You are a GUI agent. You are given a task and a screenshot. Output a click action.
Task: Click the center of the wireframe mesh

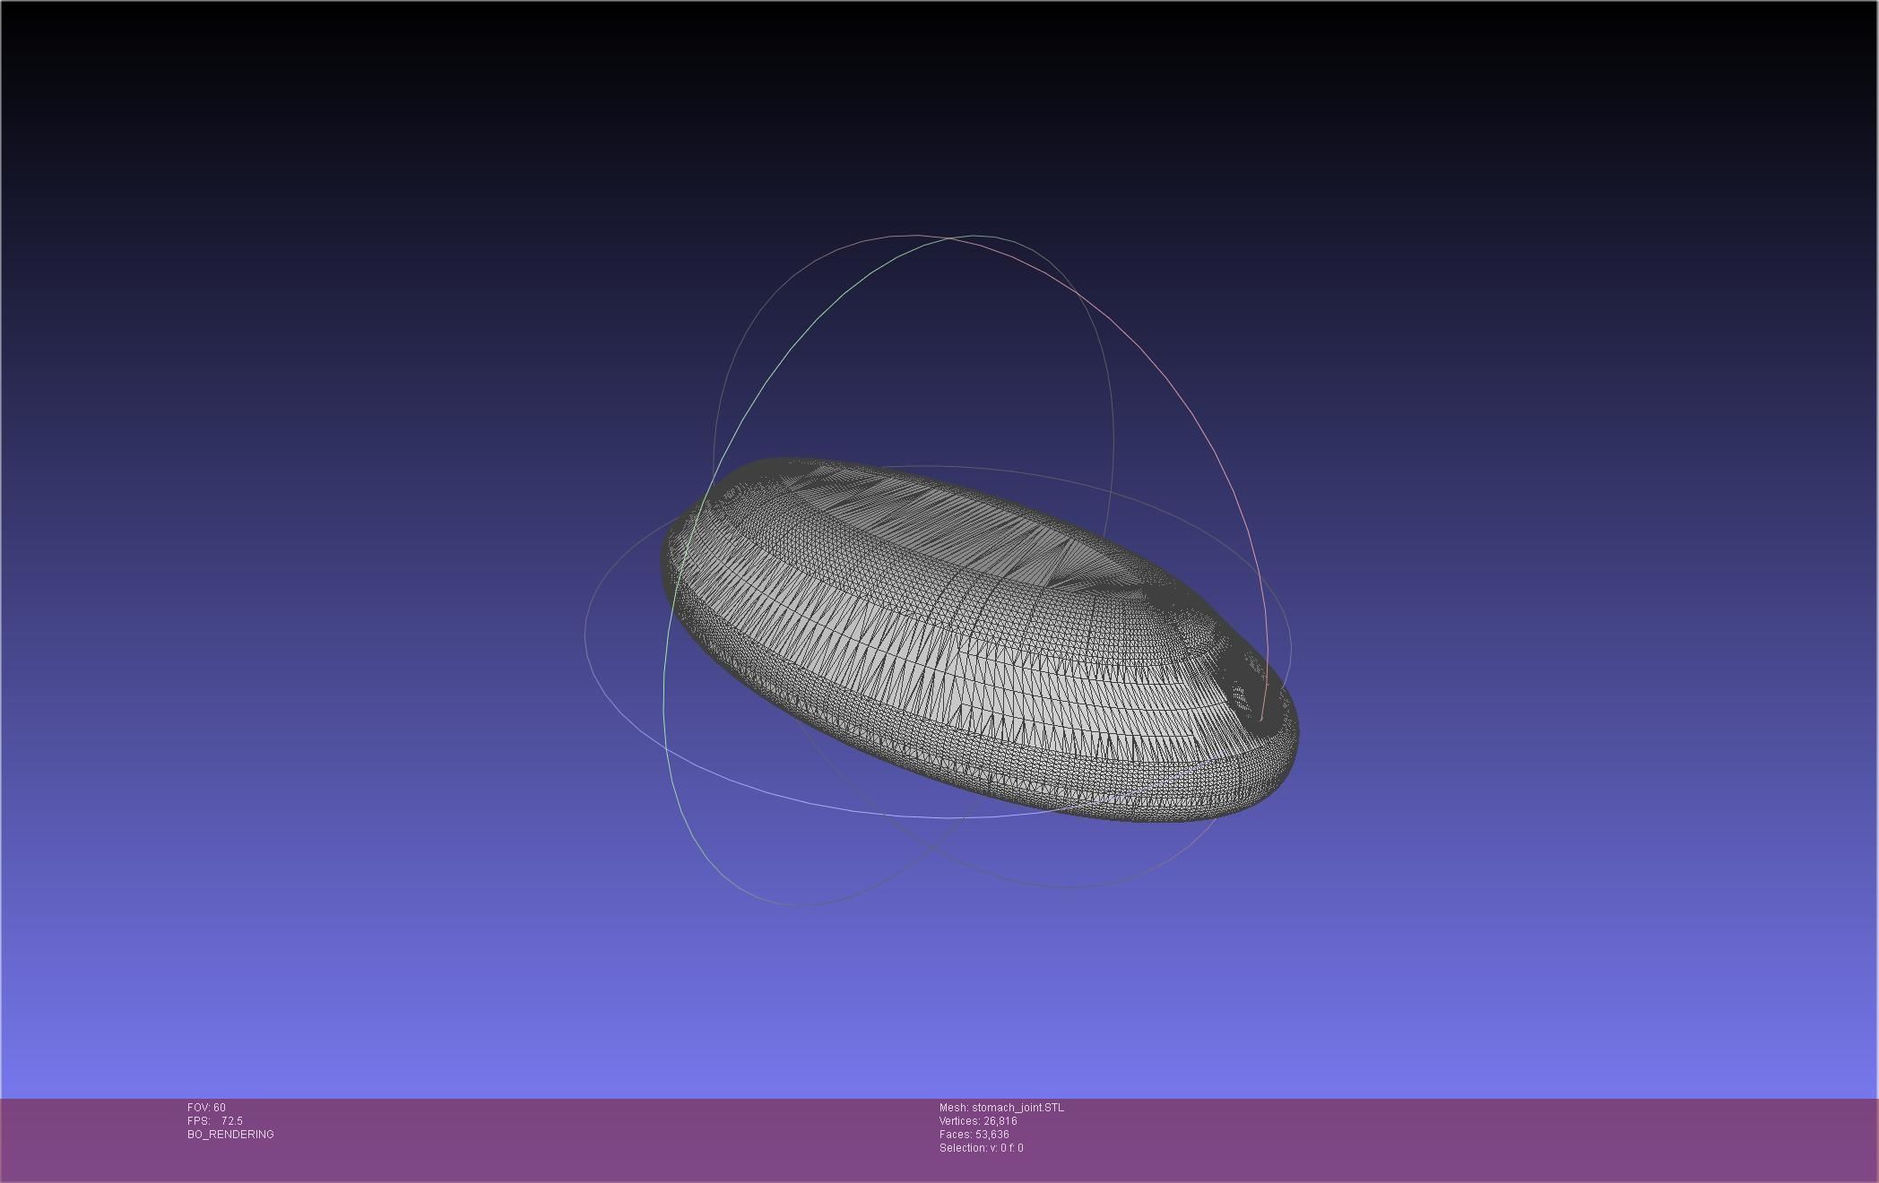coord(977,641)
